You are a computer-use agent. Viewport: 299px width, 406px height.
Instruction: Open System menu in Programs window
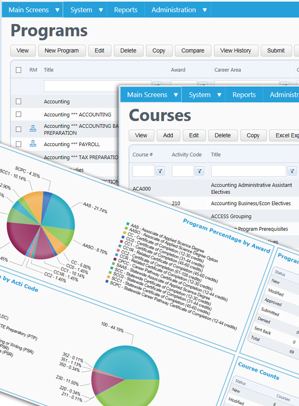[x=81, y=10]
